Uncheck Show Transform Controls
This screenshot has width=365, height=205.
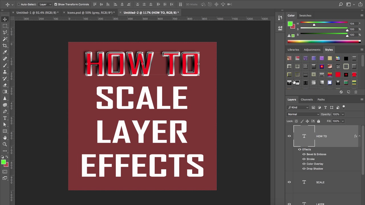pyautogui.click(x=56, y=4)
